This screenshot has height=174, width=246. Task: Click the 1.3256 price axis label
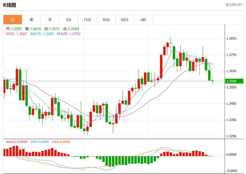231,136
